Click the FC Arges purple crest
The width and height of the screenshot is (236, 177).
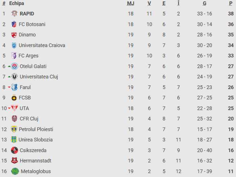[14, 56]
